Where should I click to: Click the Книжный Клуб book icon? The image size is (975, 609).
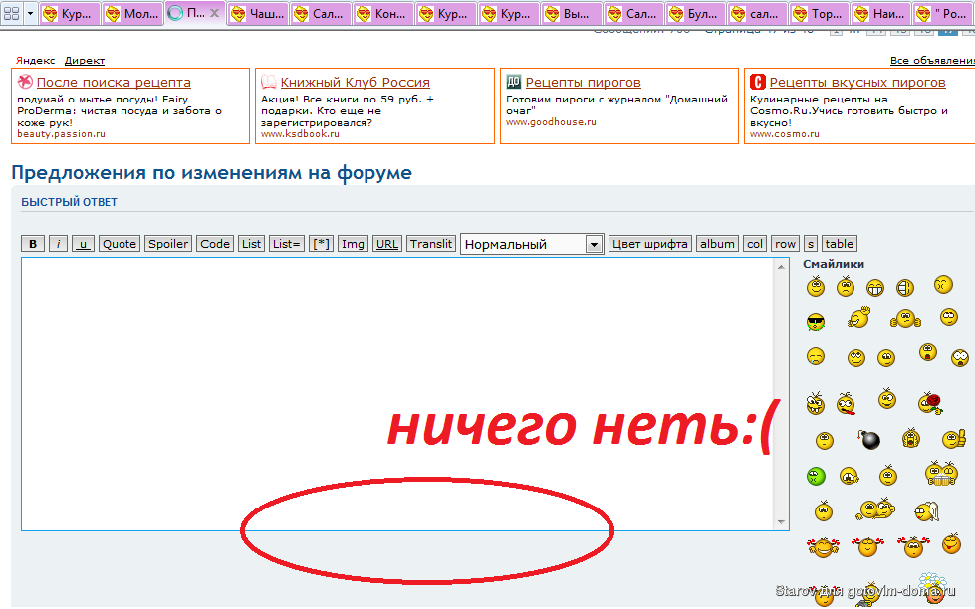[269, 81]
